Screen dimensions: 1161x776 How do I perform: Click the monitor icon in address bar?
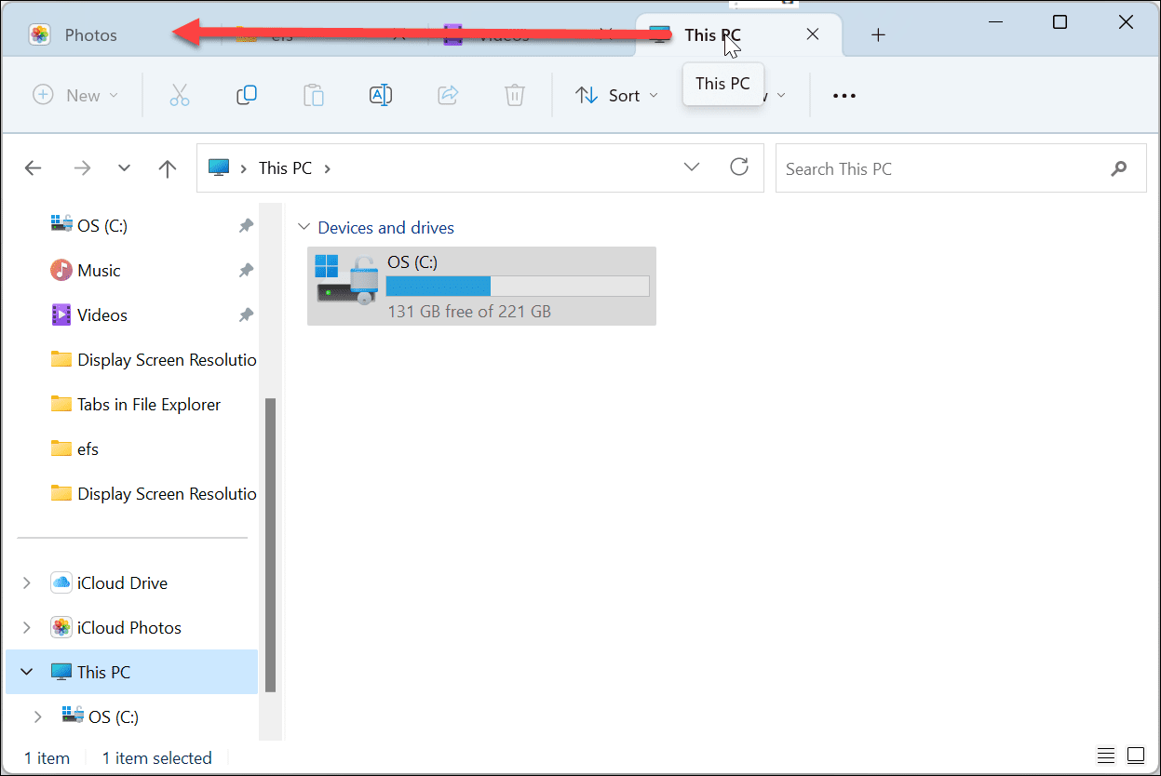(x=219, y=168)
